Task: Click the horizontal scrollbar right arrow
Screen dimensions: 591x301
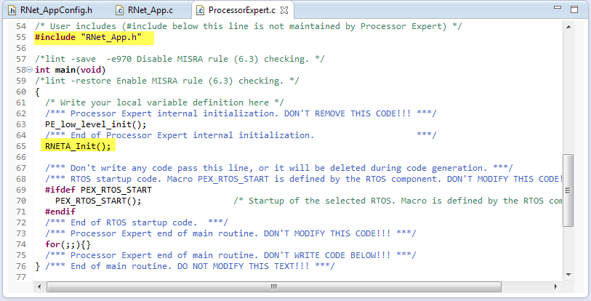Action: click(555, 286)
